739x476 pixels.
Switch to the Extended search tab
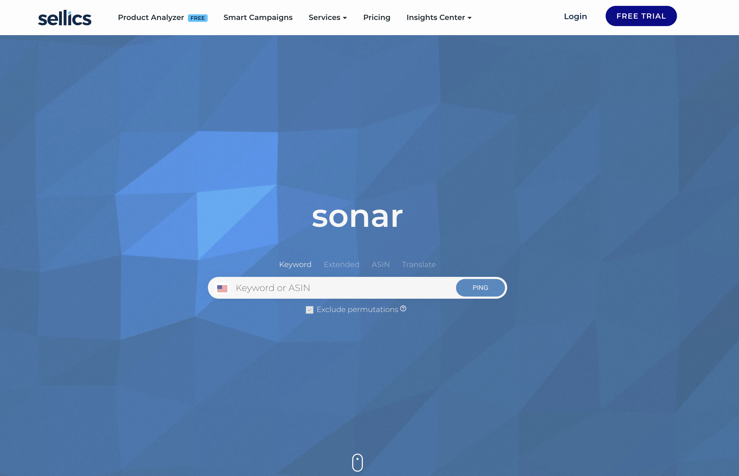pyautogui.click(x=342, y=265)
